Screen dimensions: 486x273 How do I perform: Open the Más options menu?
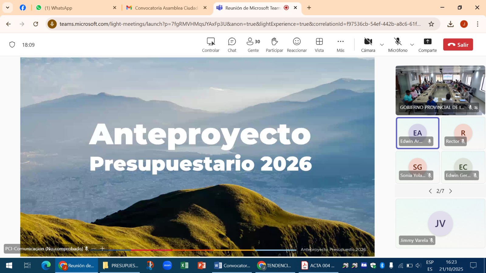coord(341,45)
